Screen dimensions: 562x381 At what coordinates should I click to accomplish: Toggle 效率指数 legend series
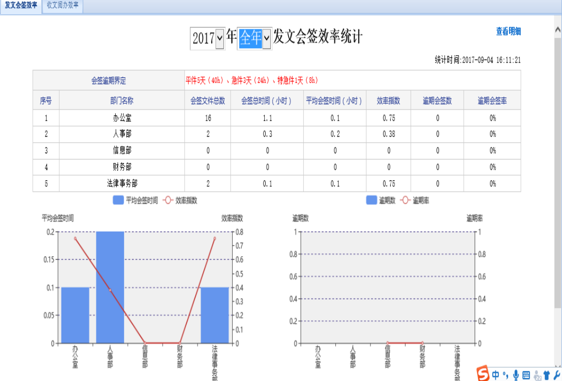click(180, 201)
